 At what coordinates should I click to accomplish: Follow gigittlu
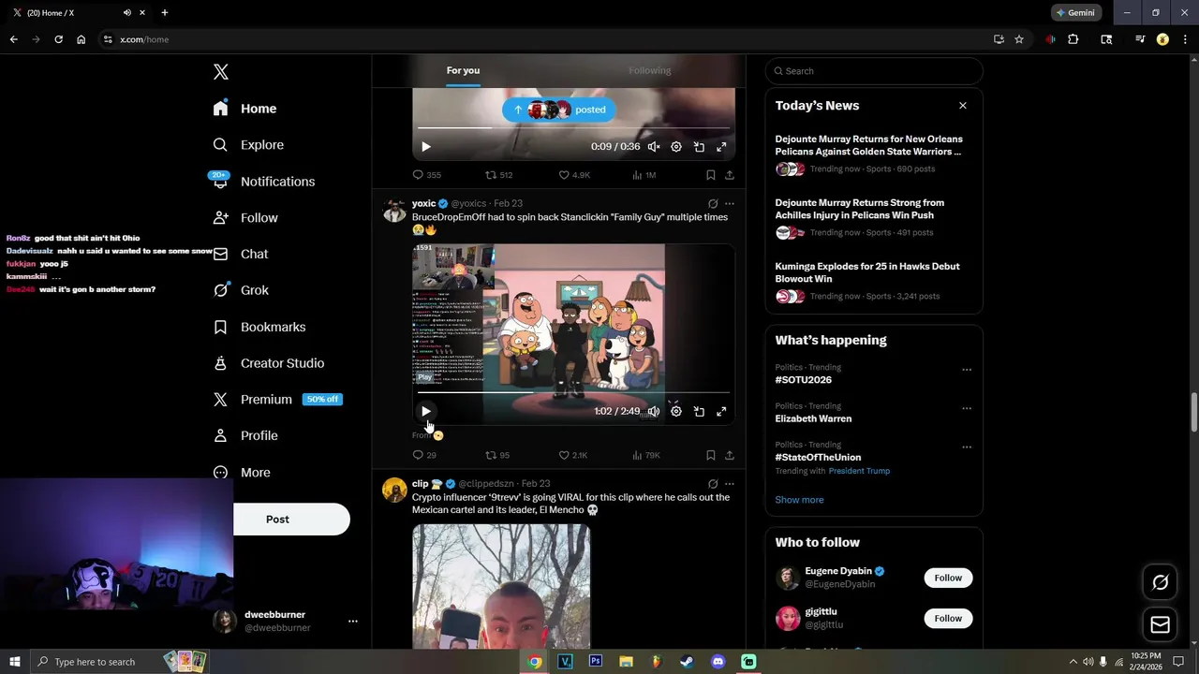(948, 619)
